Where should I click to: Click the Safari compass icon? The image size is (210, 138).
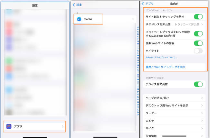pos(79,19)
